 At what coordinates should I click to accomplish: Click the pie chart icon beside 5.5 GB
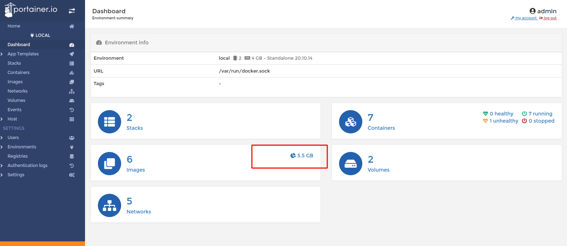[x=293, y=156]
